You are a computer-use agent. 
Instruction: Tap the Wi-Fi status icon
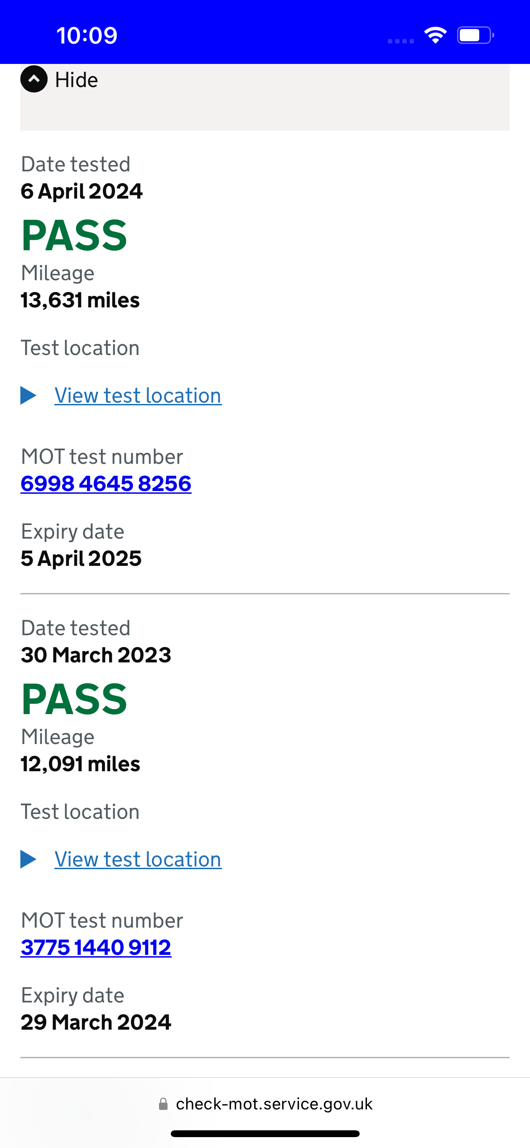[435, 35]
